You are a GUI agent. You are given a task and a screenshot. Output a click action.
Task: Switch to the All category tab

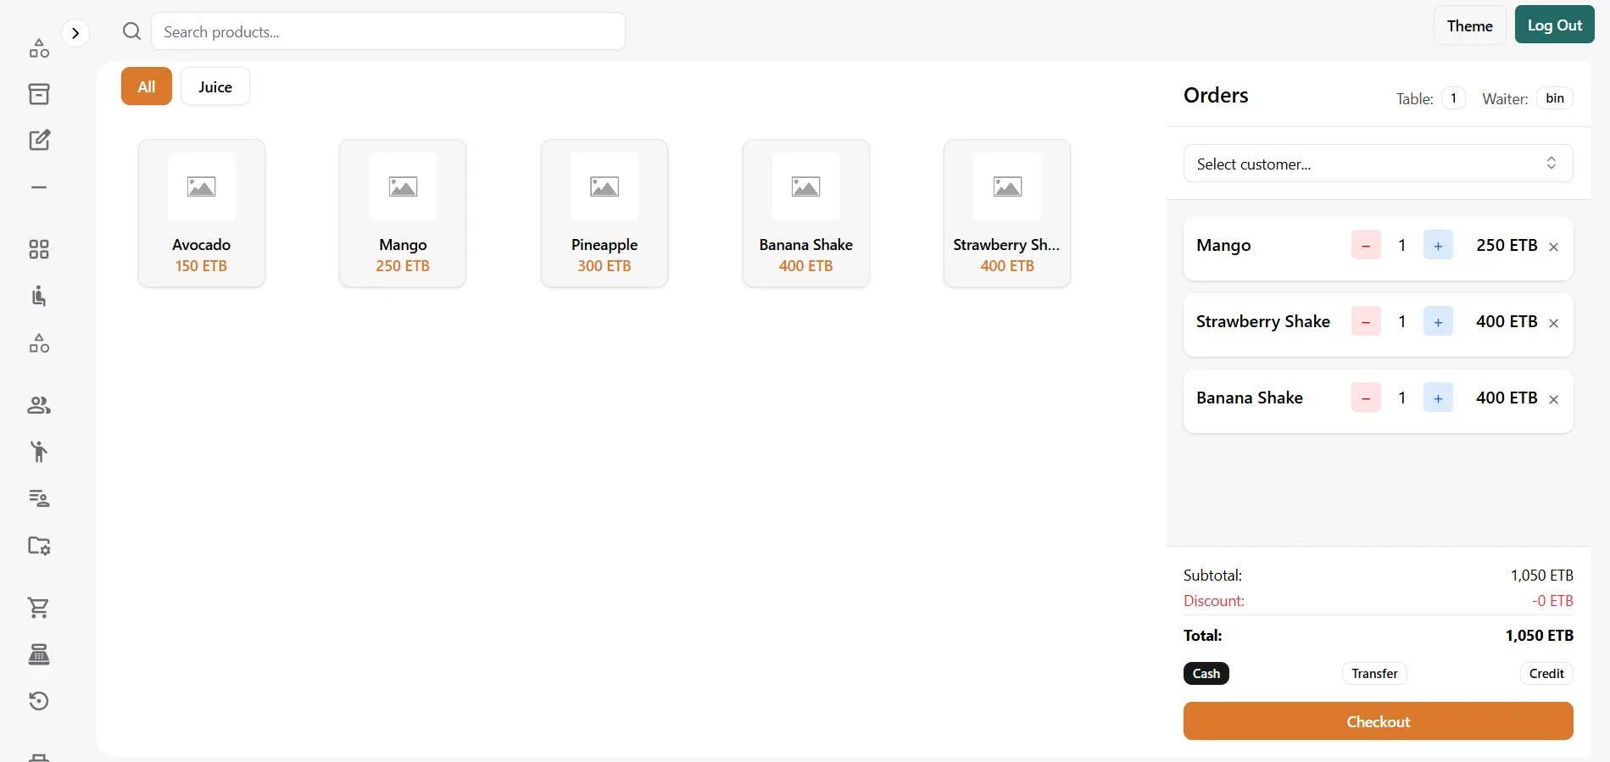147,86
